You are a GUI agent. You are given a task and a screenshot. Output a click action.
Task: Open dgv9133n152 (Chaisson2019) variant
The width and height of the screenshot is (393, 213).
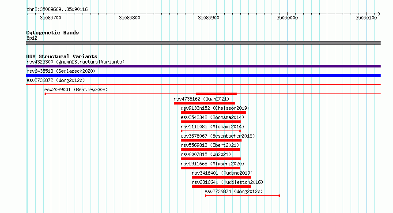point(215,108)
